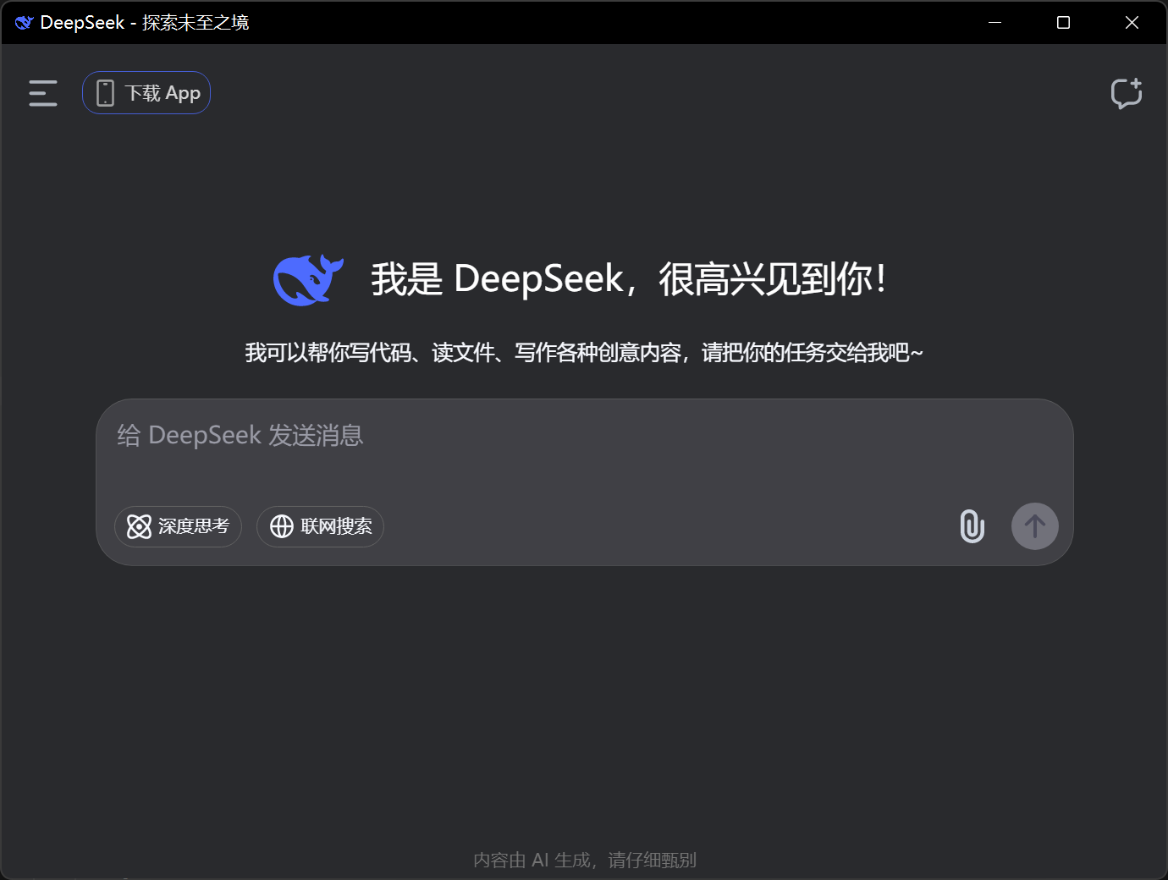Click the DeepSeek - 探索未至之境 window title
The width and height of the screenshot is (1168, 880).
(x=145, y=23)
